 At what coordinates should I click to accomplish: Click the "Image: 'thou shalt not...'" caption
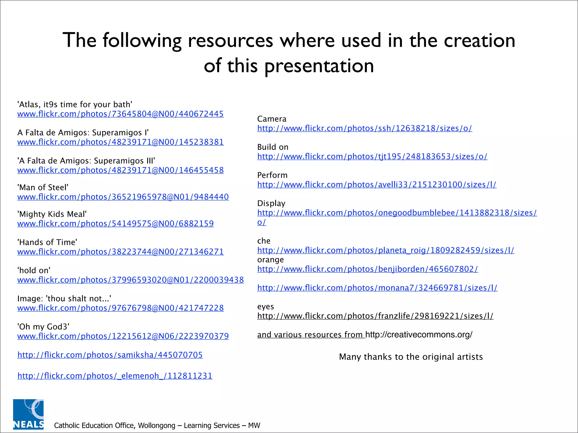64,299
